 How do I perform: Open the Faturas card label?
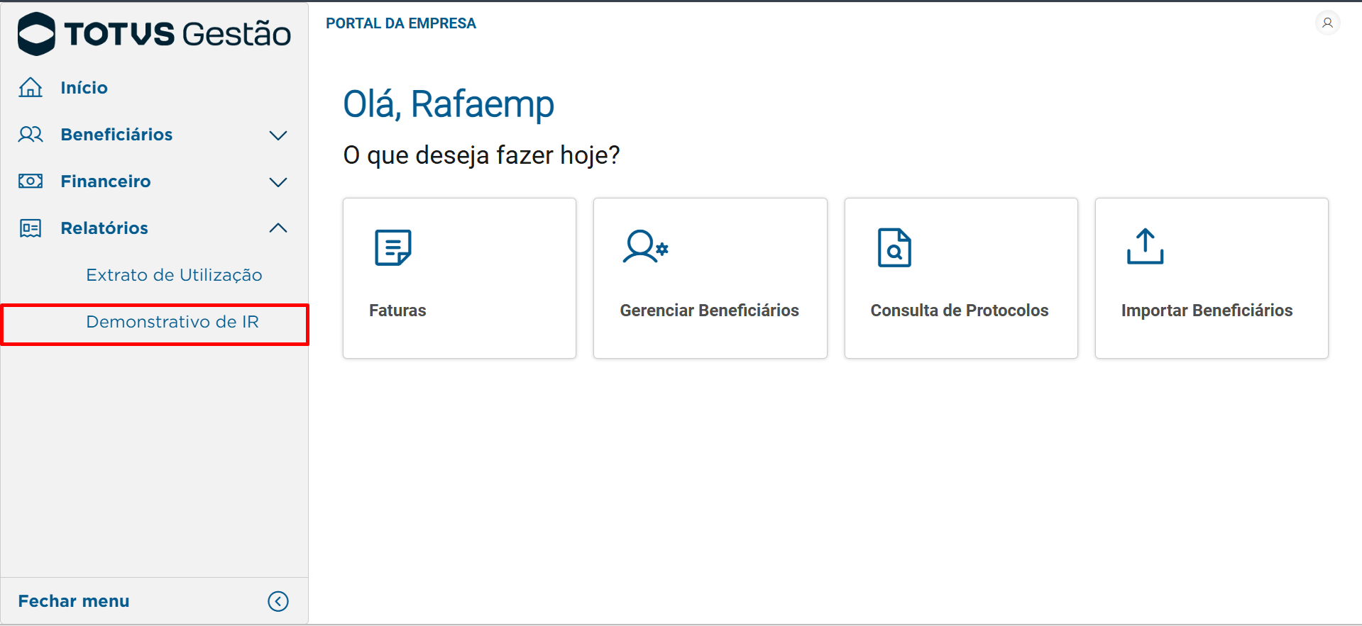tap(397, 311)
